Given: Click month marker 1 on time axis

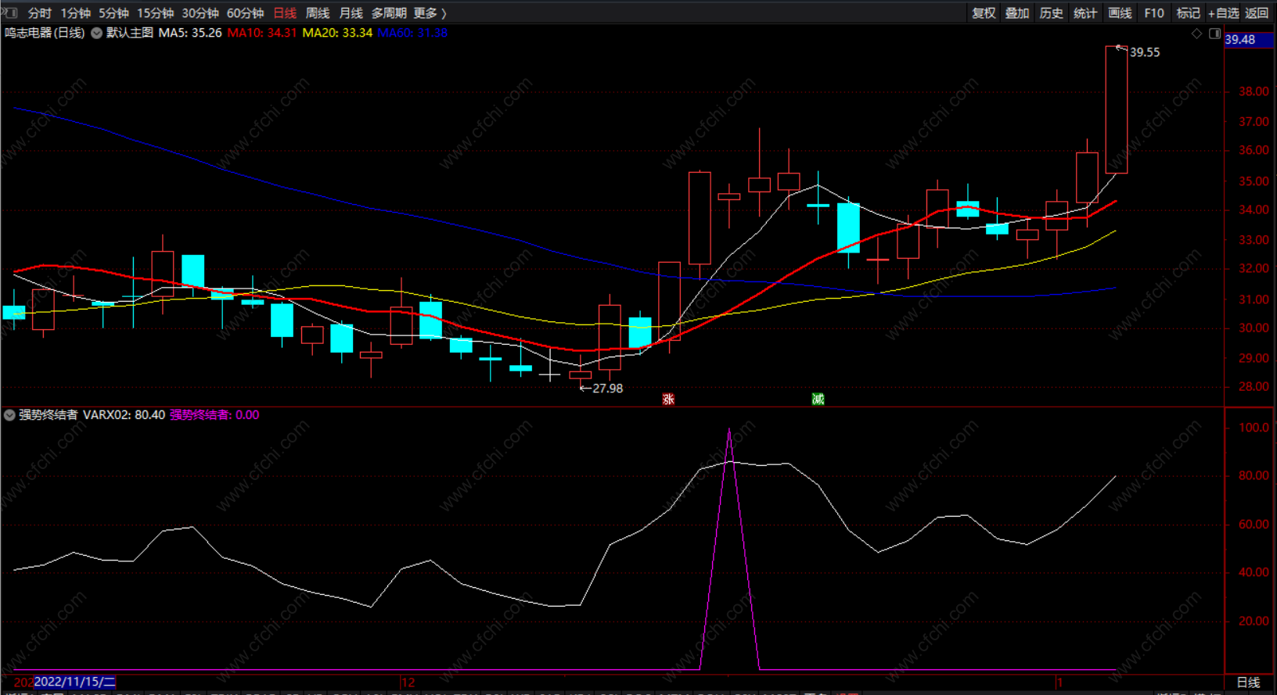Looking at the screenshot, I should coord(1059,682).
